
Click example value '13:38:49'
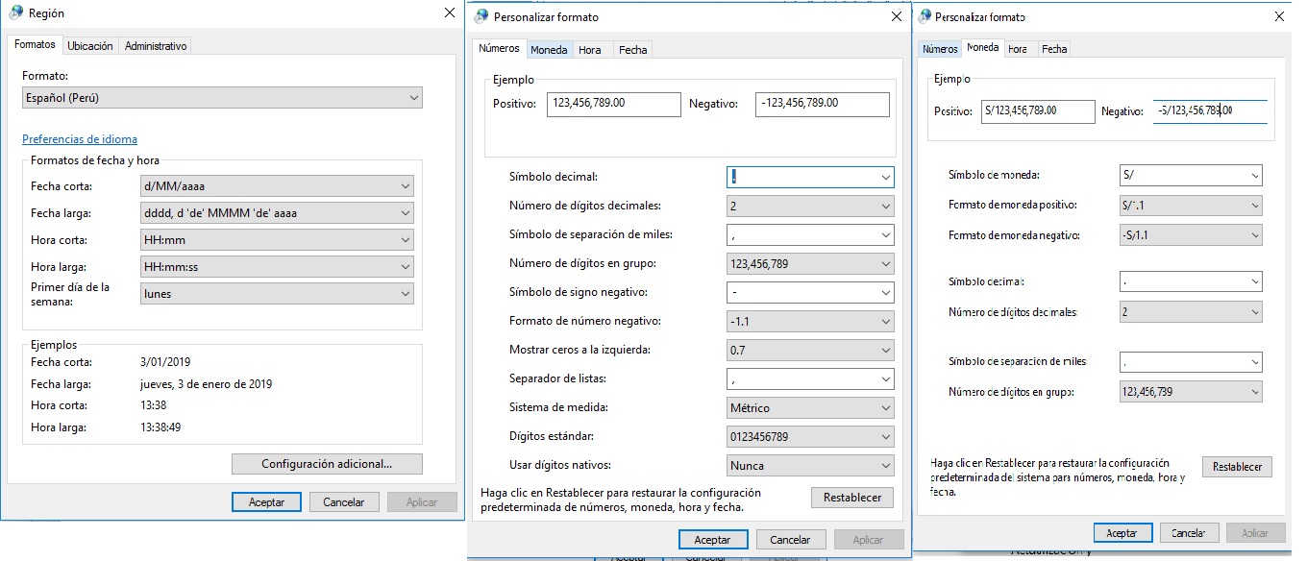click(160, 427)
